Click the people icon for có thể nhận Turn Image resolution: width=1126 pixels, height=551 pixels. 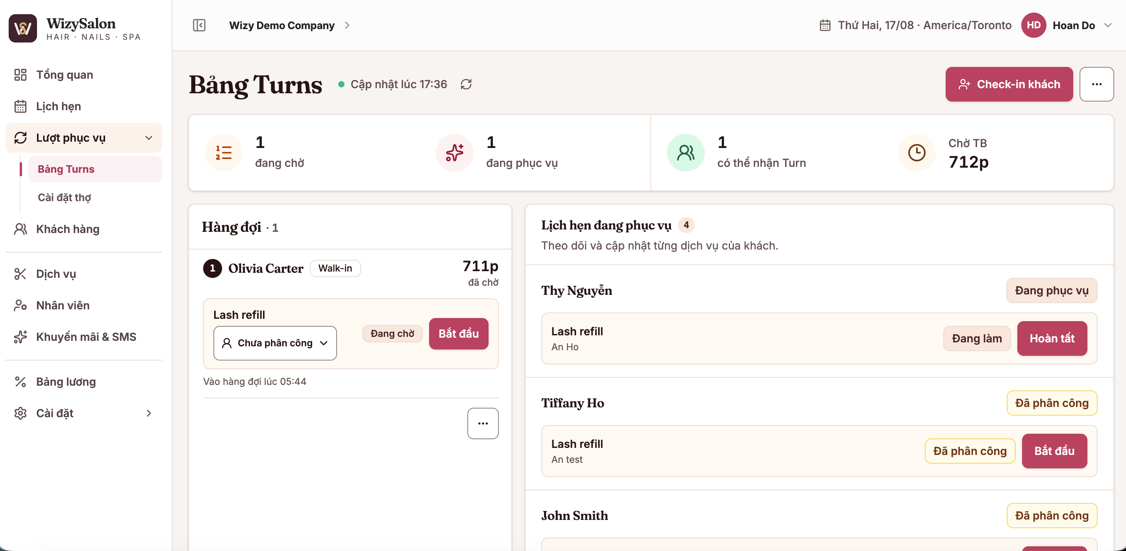(685, 152)
